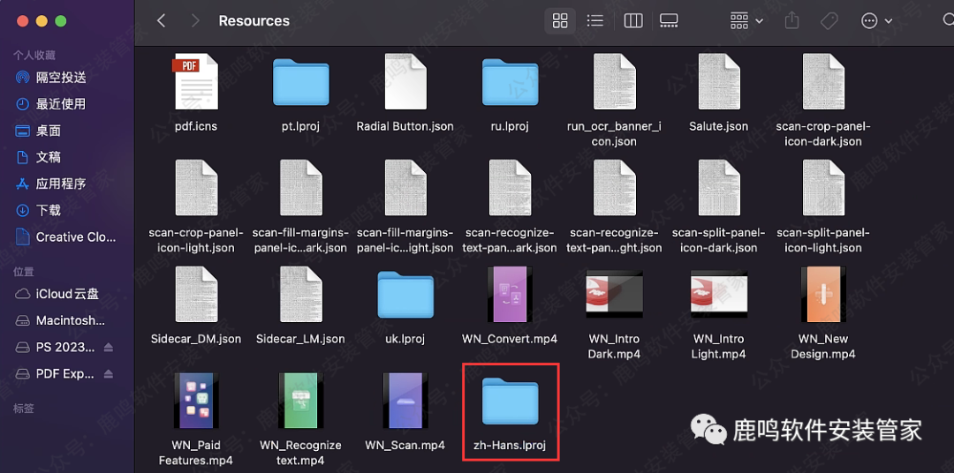Open iCloud云盘 in the sidebar
Image resolution: width=954 pixels, height=473 pixels.
click(67, 294)
